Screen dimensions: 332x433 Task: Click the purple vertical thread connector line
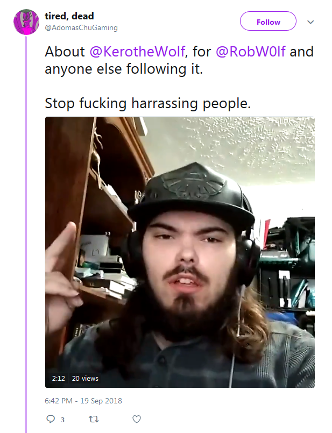pyautogui.click(x=26, y=234)
